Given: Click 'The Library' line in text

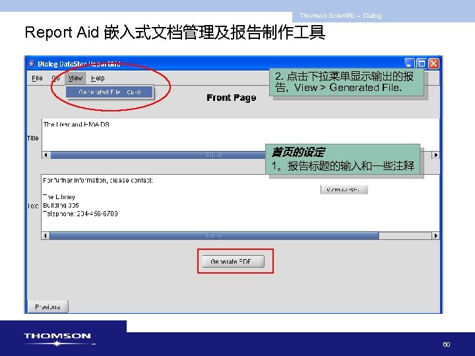Looking at the screenshot, I should [x=59, y=196].
